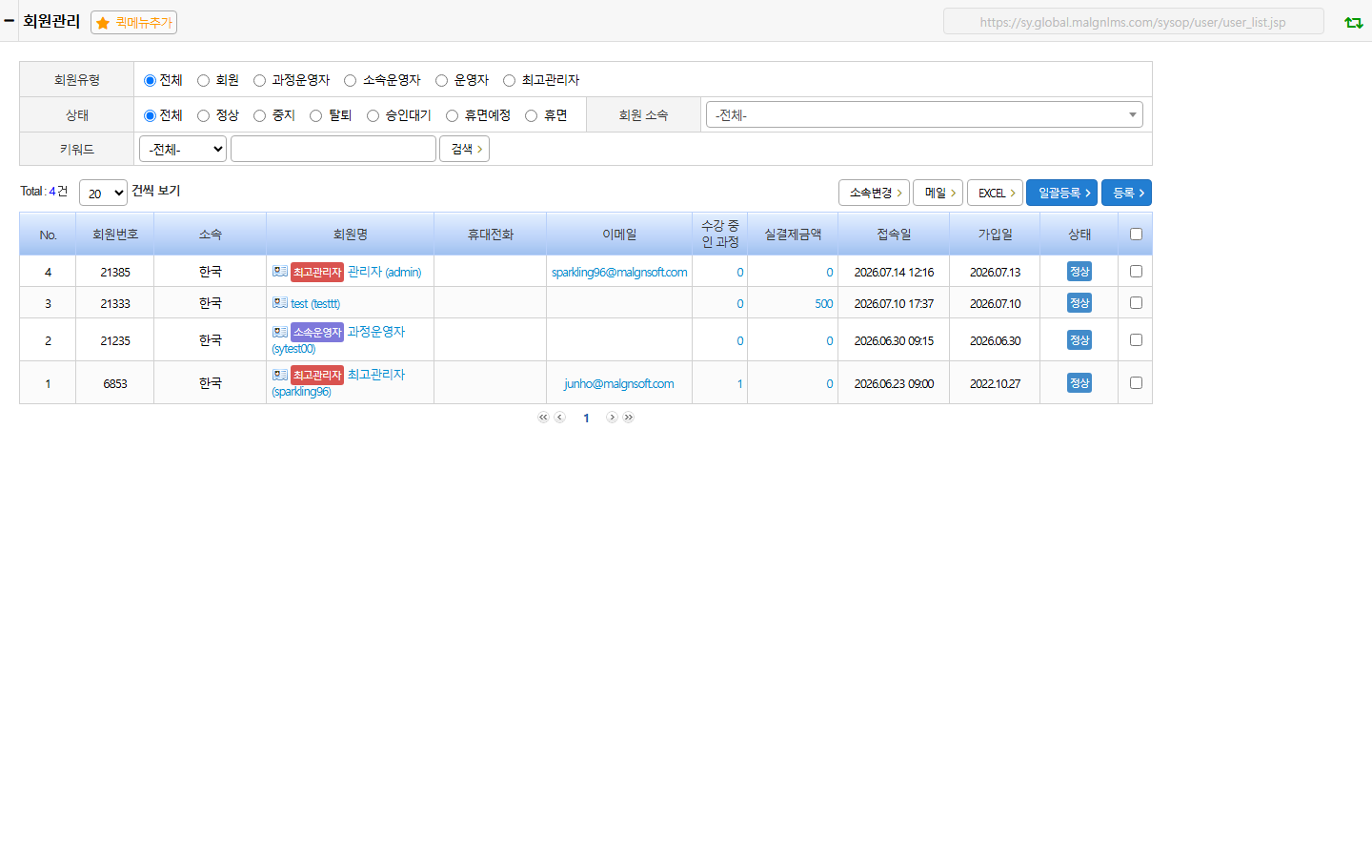Click email sparkling96@malgnsoft.com
Image resolution: width=1372 pixels, height=858 pixels.
619,273
